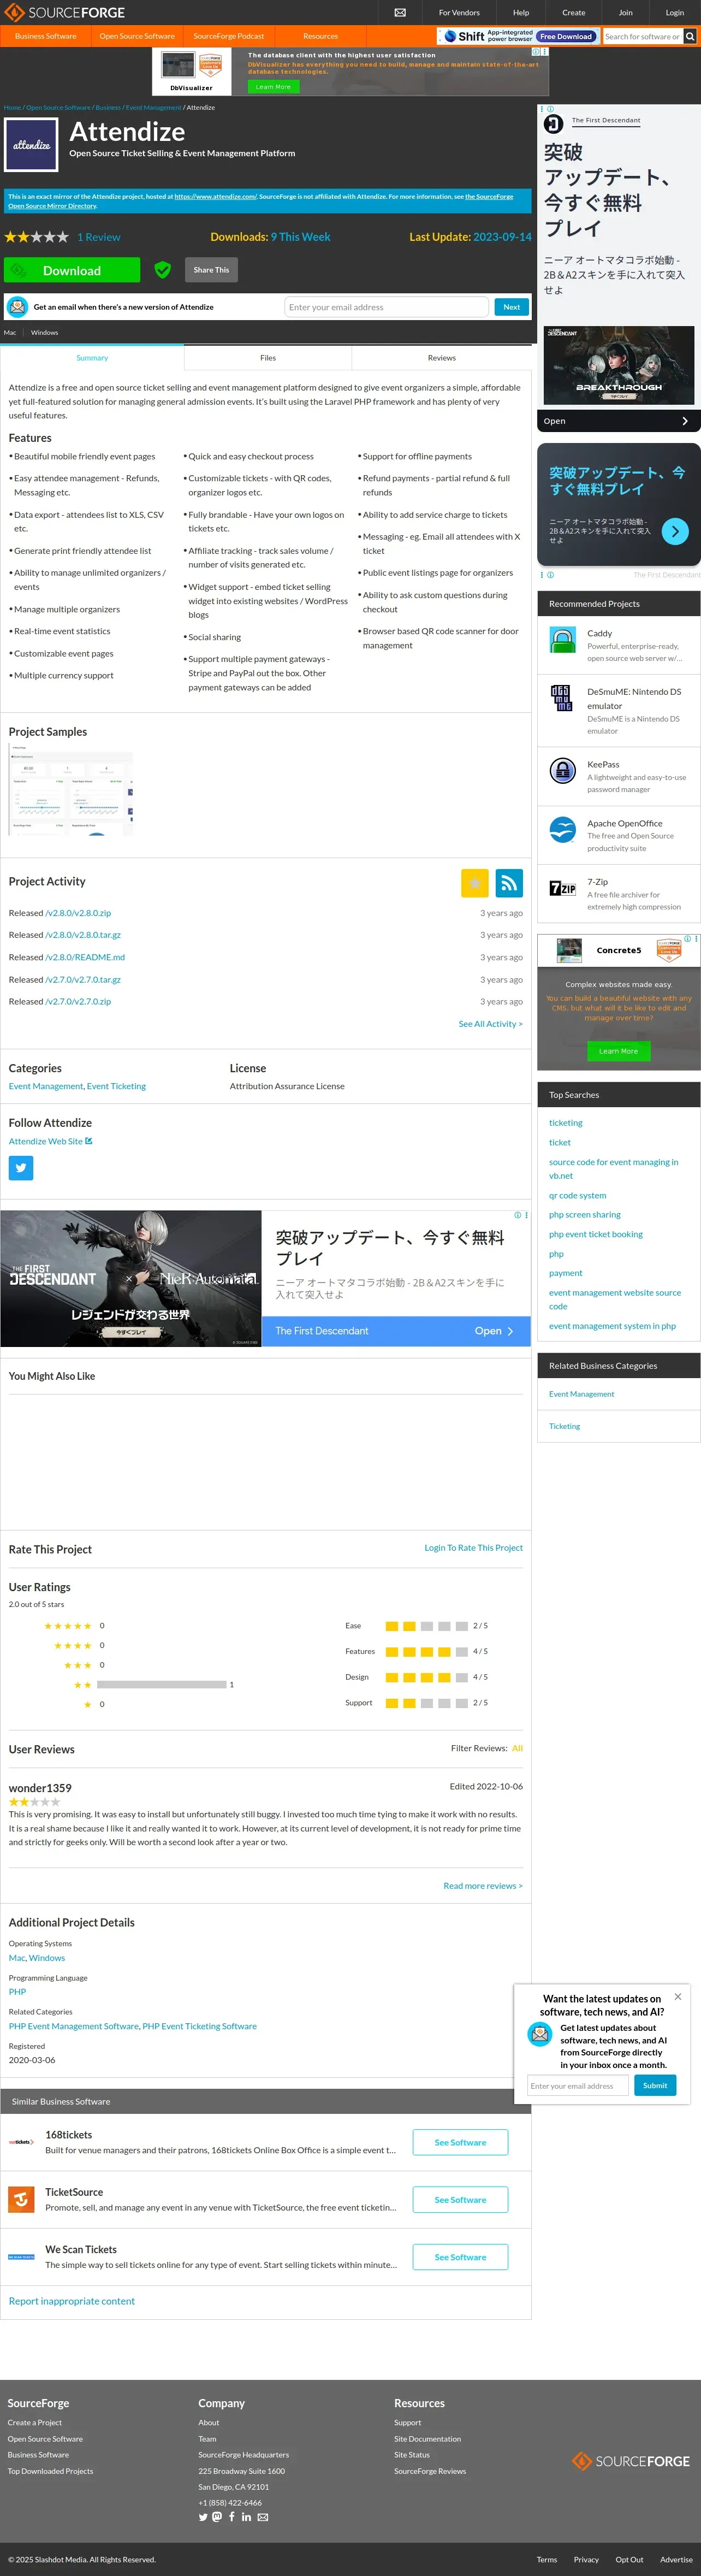Click the Windows platform tag
The height and width of the screenshot is (2576, 701).
coord(44,333)
